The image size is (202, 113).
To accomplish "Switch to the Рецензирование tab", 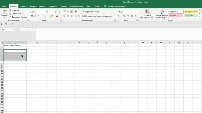I will (x=77, y=6).
